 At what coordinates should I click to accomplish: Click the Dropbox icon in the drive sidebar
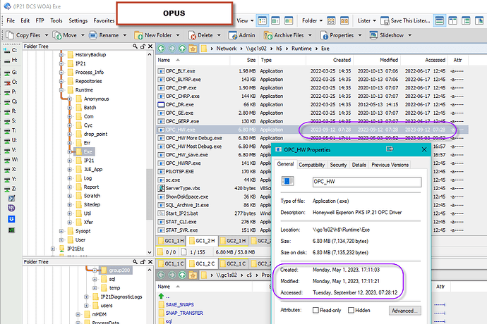11,219
